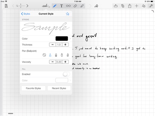The image size is (155, 116).
Task: Open Favorite Styles
Action: tap(33, 88)
